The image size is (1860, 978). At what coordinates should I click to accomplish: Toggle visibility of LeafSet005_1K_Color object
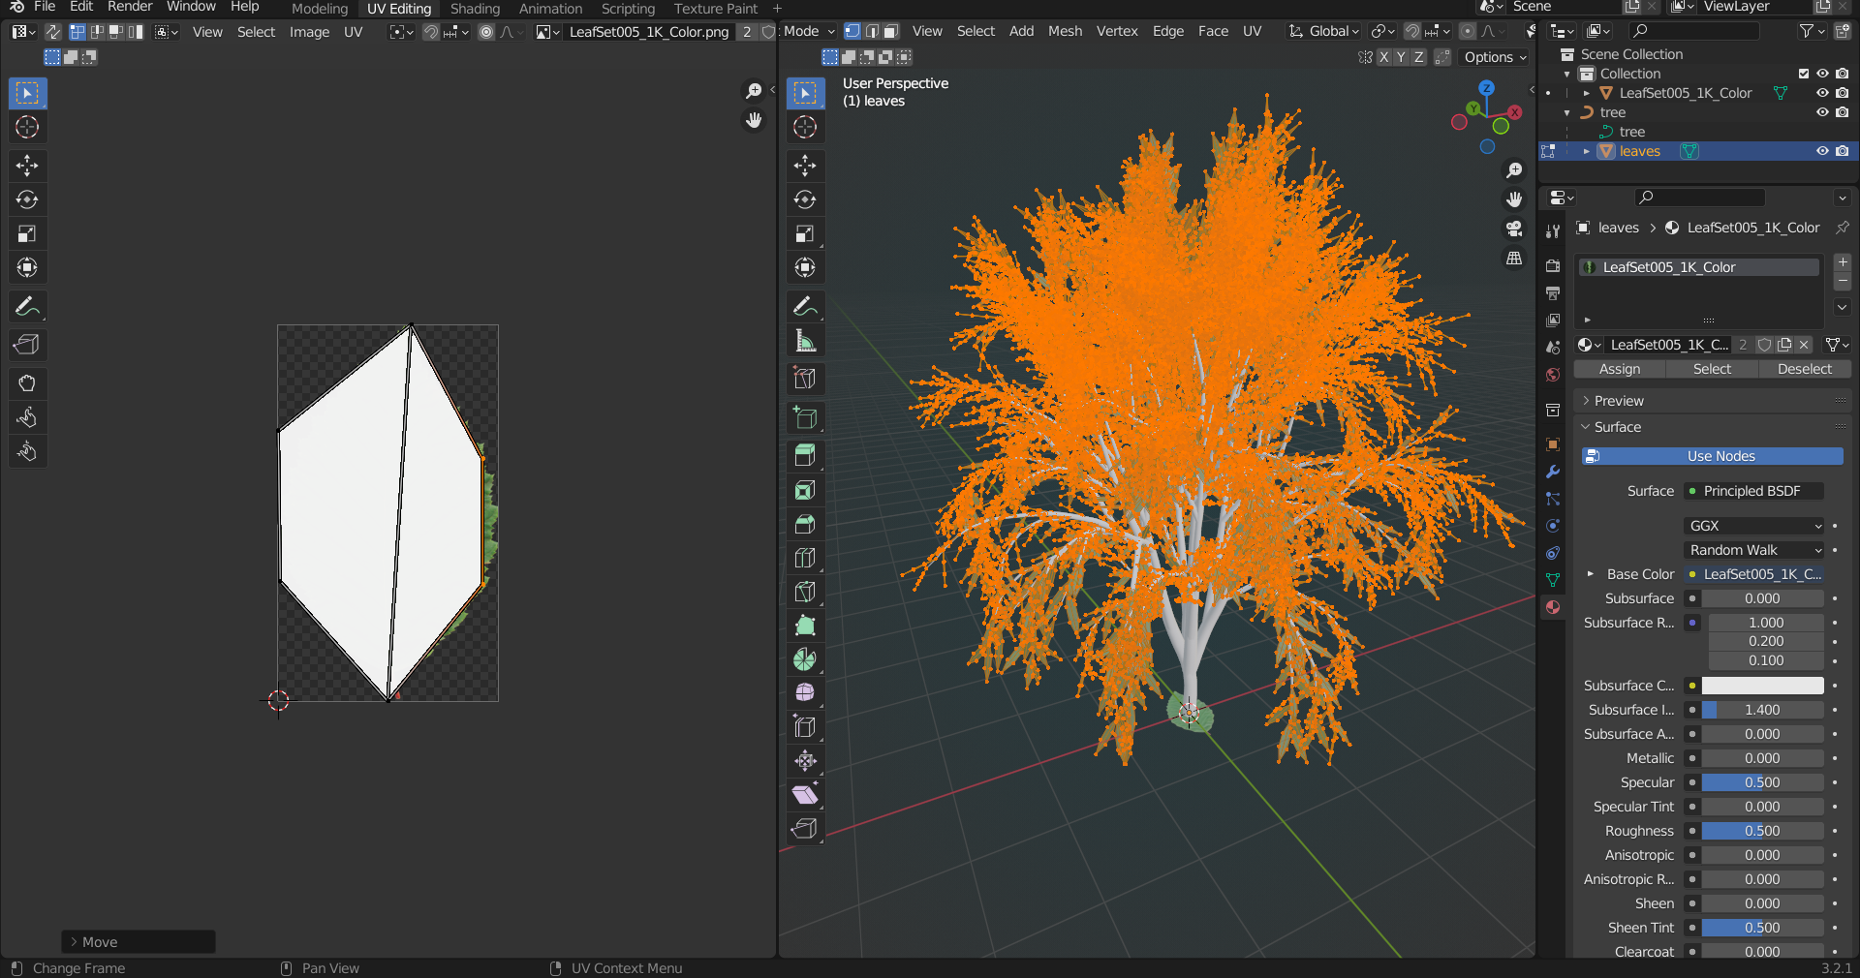1822,93
